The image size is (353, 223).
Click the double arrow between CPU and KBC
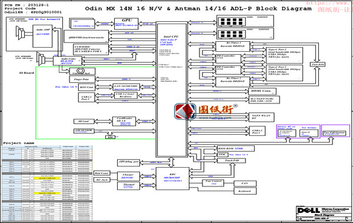tap(172, 162)
